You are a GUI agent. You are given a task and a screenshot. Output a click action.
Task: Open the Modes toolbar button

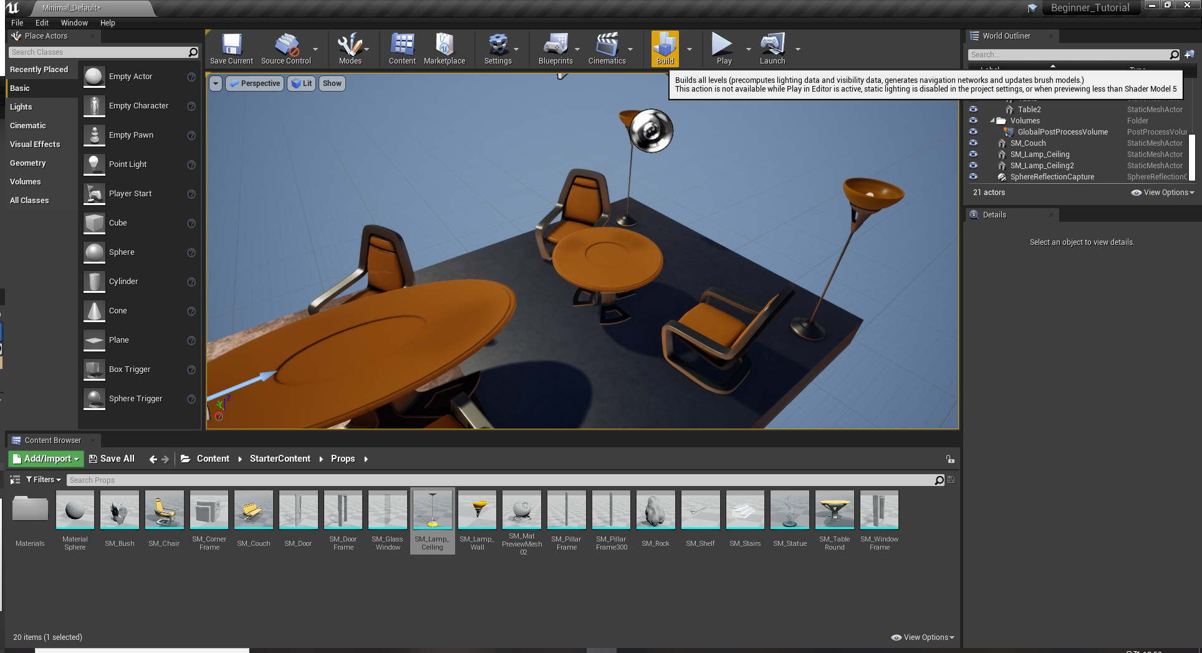pyautogui.click(x=350, y=49)
